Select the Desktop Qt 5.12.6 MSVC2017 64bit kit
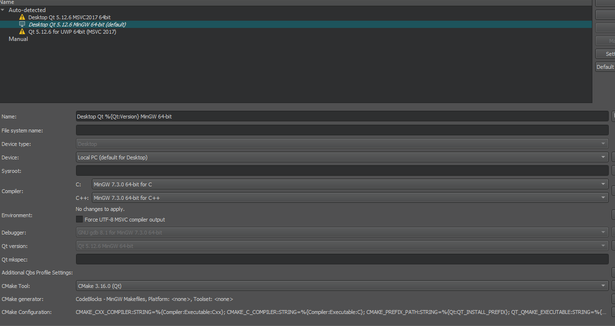 pyautogui.click(x=69, y=17)
